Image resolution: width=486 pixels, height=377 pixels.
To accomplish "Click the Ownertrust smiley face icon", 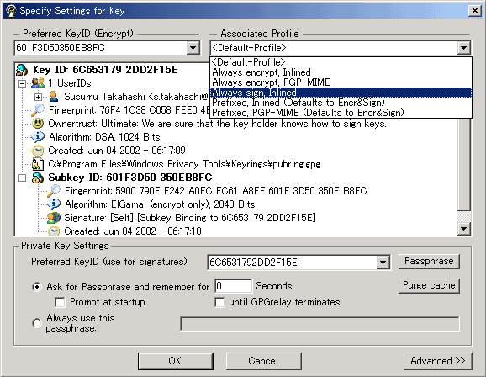I will point(38,124).
